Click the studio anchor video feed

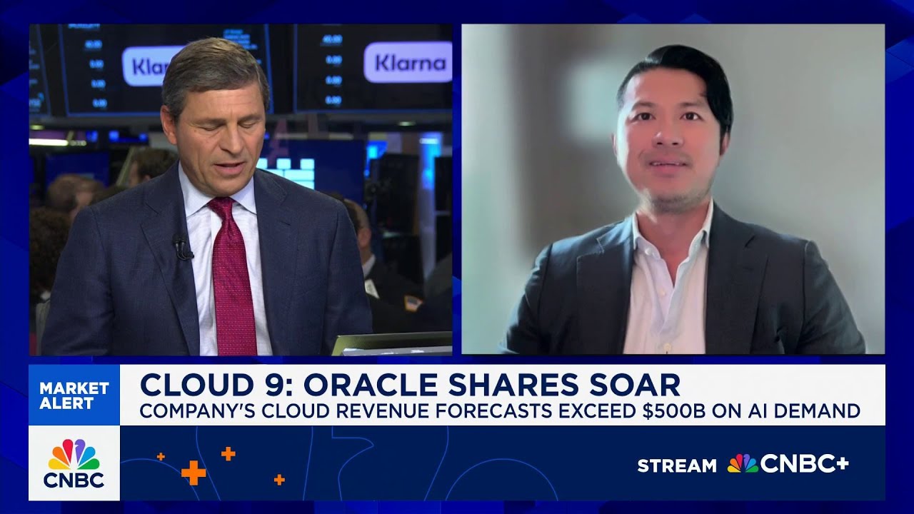click(x=241, y=190)
